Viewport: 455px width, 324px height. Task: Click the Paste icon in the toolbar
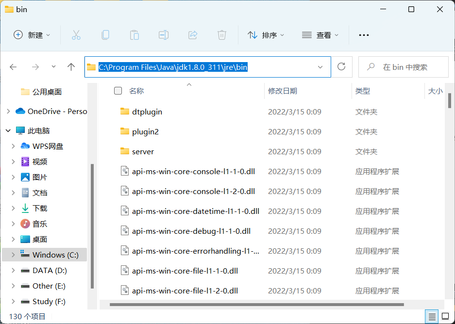coord(134,34)
